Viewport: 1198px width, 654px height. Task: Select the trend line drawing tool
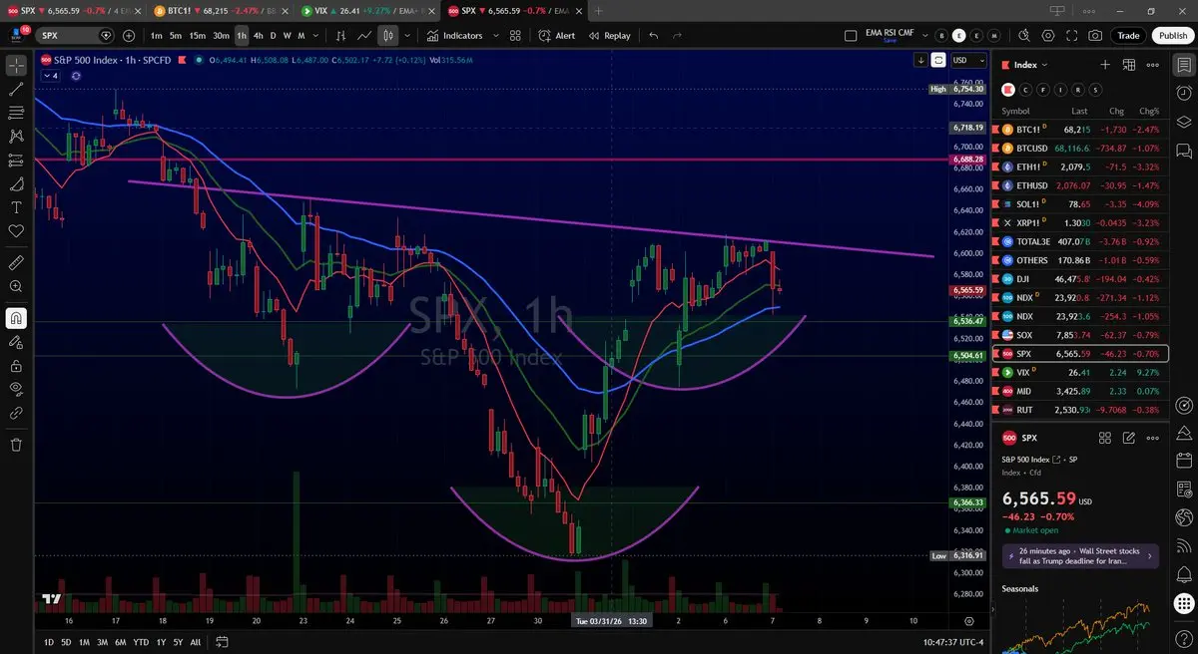[16, 89]
